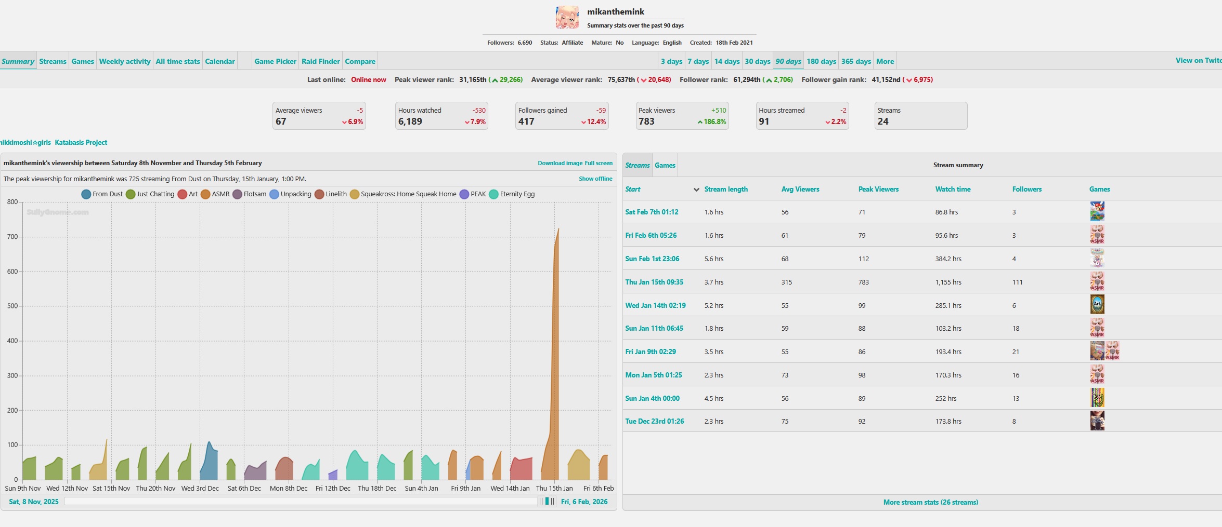Open More stream stats (26 streams)
Viewport: 1222px width, 527px height.
click(x=931, y=502)
